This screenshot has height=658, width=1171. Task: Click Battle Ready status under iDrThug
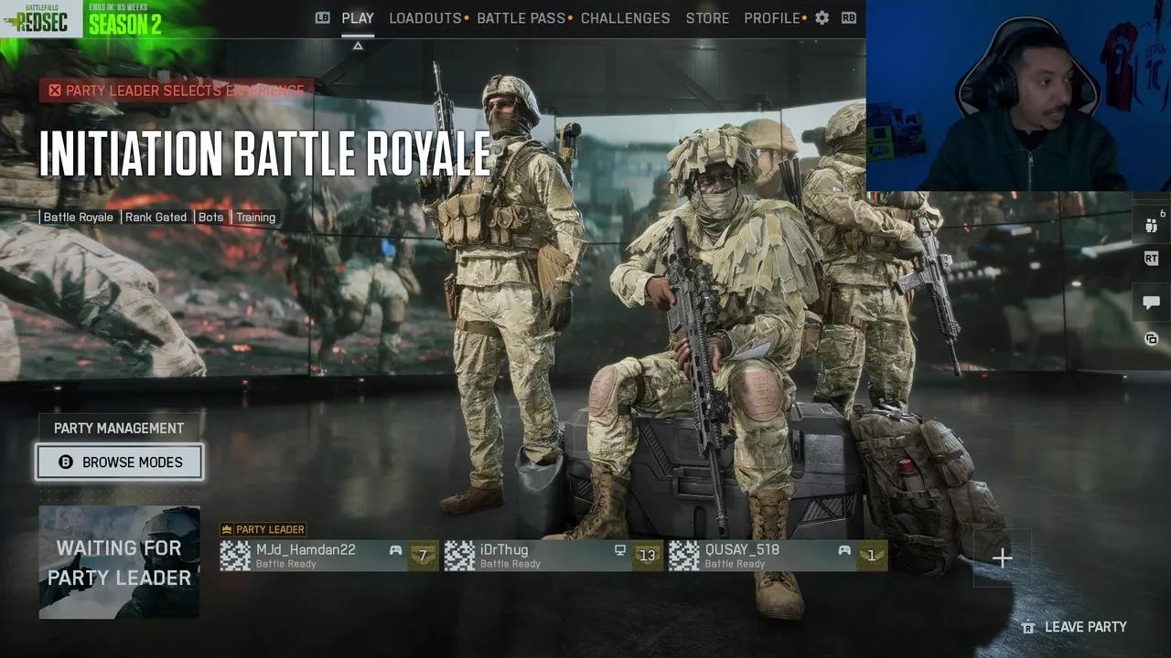tap(510, 564)
